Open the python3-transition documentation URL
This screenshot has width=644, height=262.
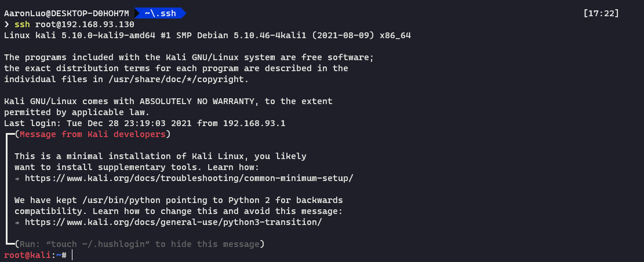[173, 222]
